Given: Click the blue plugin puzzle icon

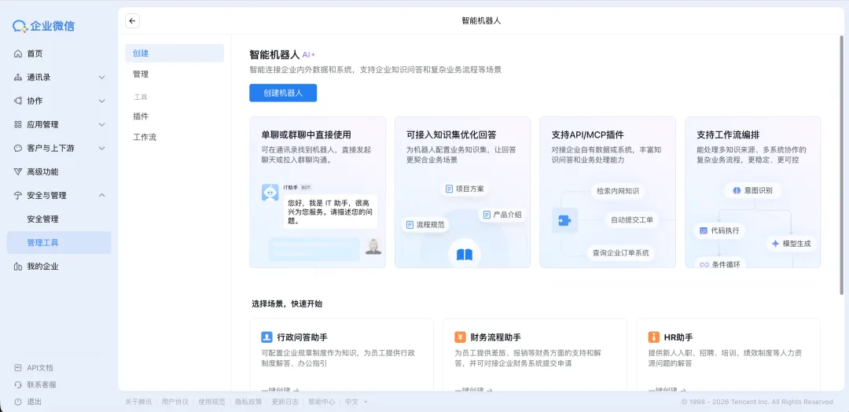Looking at the screenshot, I should pyautogui.click(x=564, y=220).
